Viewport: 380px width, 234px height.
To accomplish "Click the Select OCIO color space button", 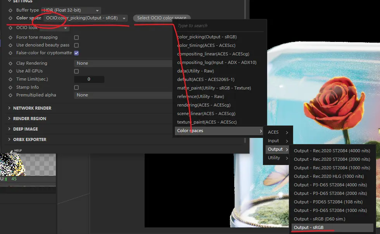I will pos(162,18).
